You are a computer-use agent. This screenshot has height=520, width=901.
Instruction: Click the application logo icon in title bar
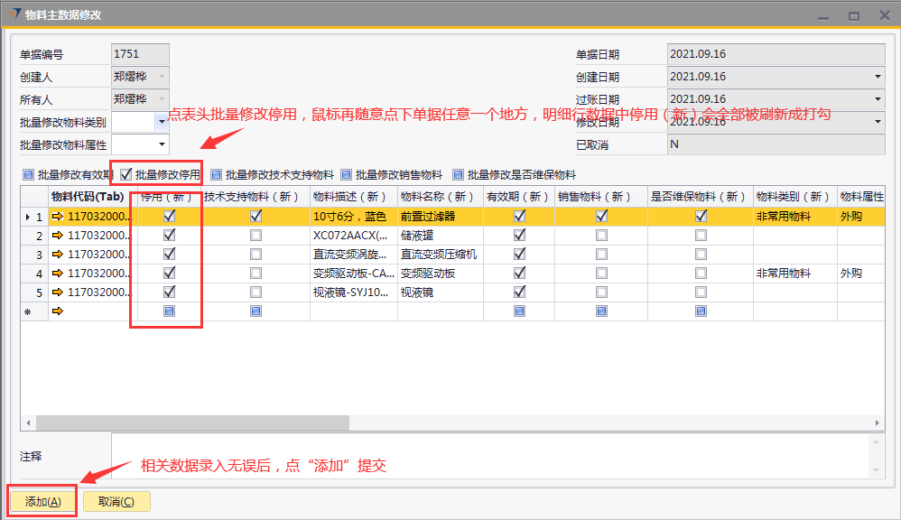point(14,15)
